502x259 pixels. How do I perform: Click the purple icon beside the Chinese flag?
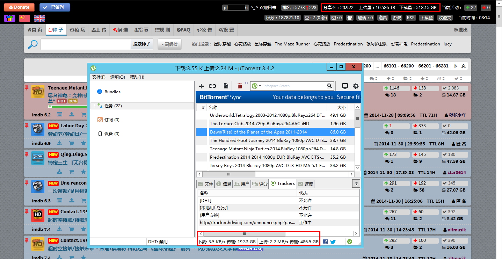pos(9,18)
